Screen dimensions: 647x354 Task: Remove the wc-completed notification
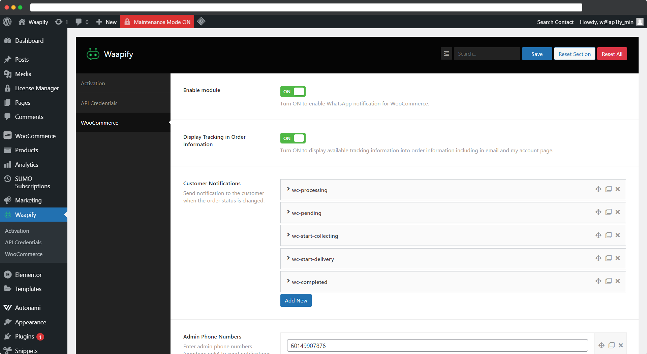[x=618, y=281]
